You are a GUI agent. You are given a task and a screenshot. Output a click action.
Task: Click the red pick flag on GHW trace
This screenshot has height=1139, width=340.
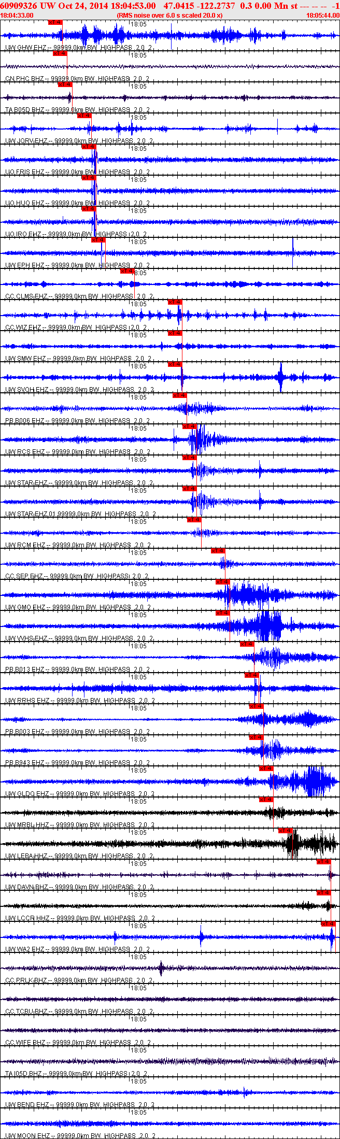tap(55, 22)
